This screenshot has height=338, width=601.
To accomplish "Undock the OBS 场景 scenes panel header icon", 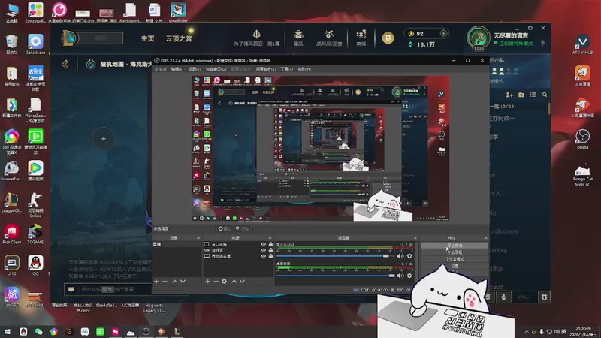I will coord(198,238).
